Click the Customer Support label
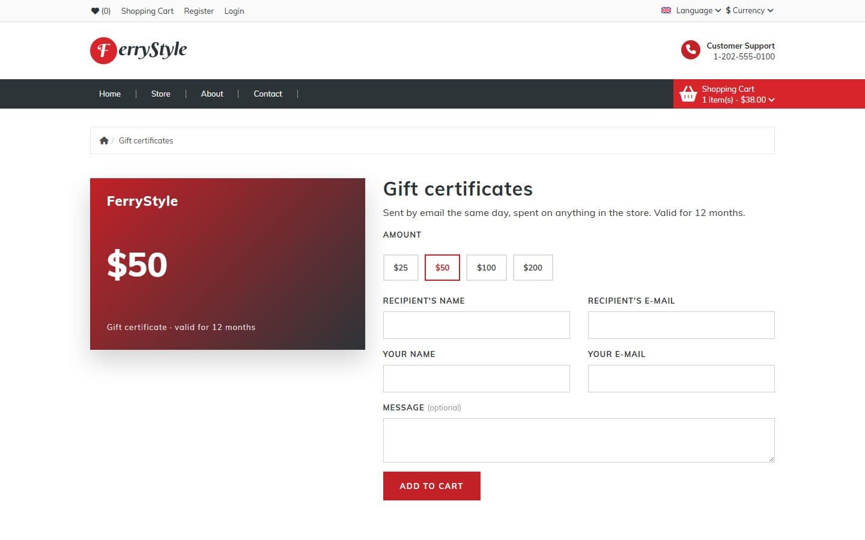This screenshot has height=540, width=865. (x=741, y=46)
